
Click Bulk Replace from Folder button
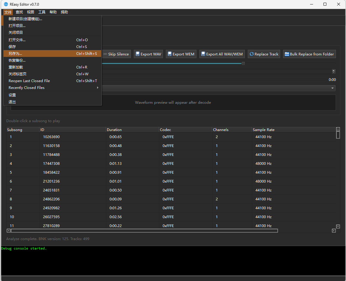click(310, 54)
